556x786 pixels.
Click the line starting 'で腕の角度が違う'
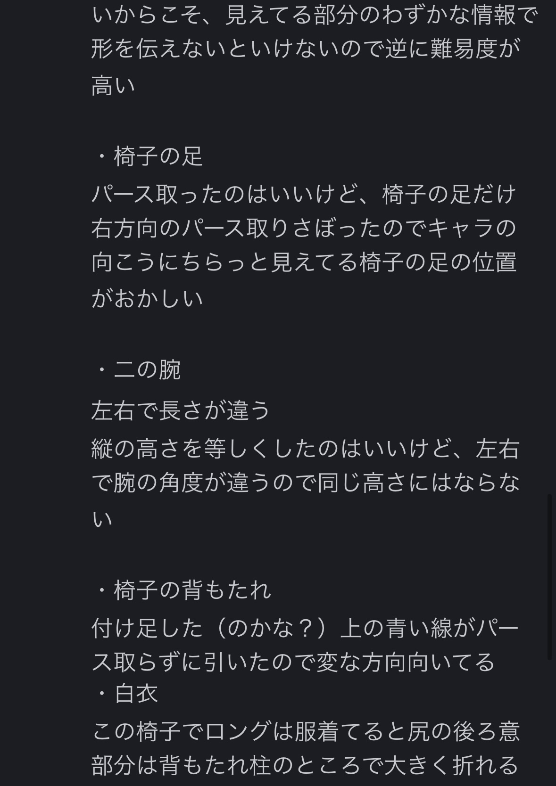pyautogui.click(x=306, y=483)
